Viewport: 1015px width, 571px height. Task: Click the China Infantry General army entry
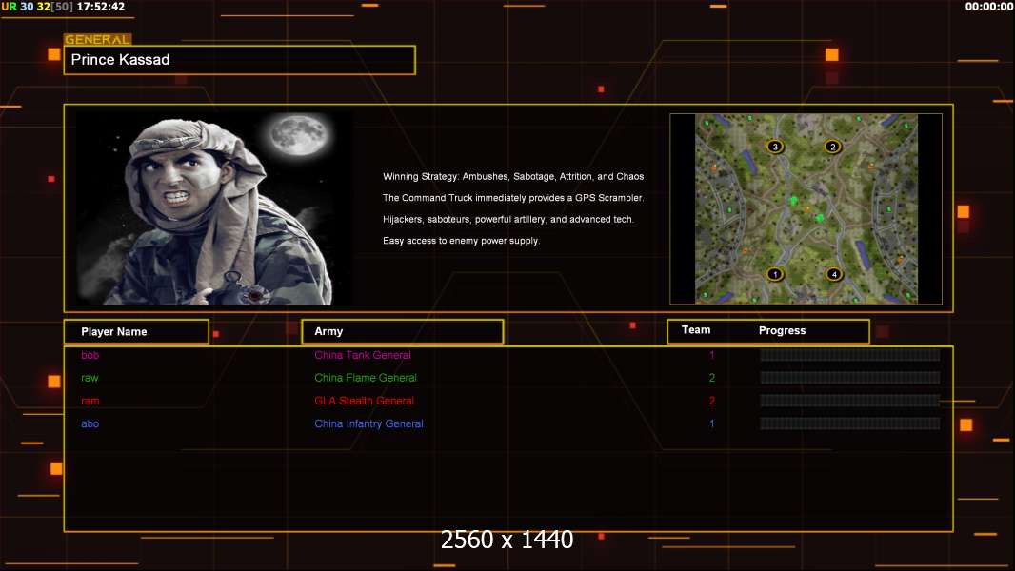[x=368, y=423]
